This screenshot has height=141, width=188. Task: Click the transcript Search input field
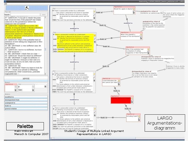click(25, 15)
